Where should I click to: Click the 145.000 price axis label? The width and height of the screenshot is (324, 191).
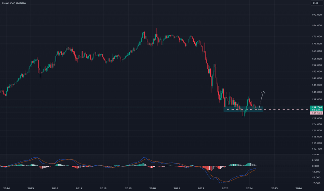point(317,85)
